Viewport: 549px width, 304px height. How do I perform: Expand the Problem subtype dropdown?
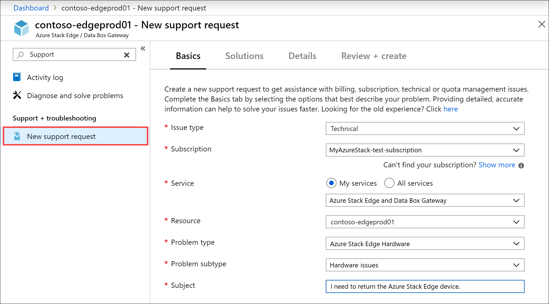pos(425,265)
